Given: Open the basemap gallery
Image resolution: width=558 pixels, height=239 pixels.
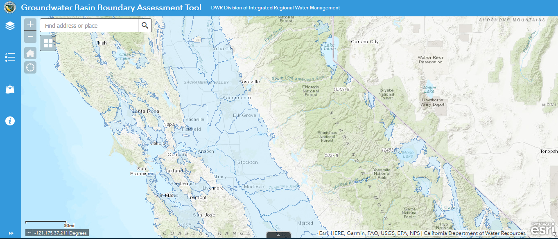Looking at the screenshot, I should pyautogui.click(x=48, y=42).
